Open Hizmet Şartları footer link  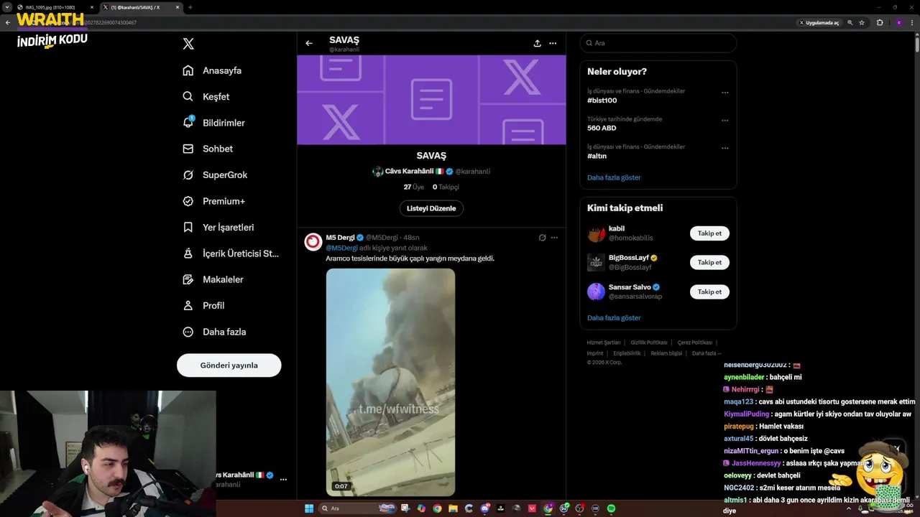(x=603, y=343)
